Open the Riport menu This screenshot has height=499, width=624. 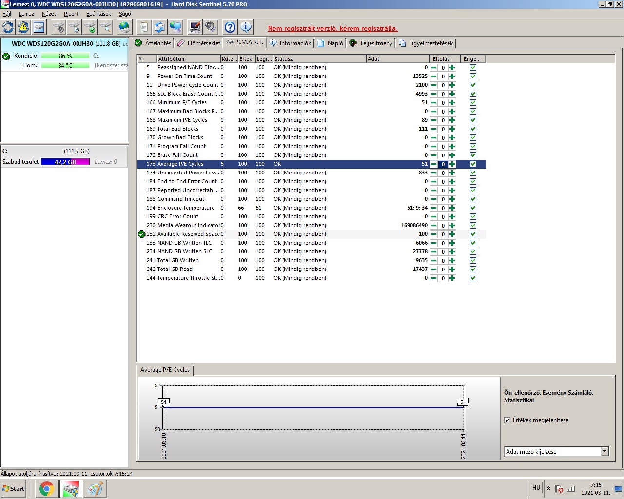tap(71, 14)
